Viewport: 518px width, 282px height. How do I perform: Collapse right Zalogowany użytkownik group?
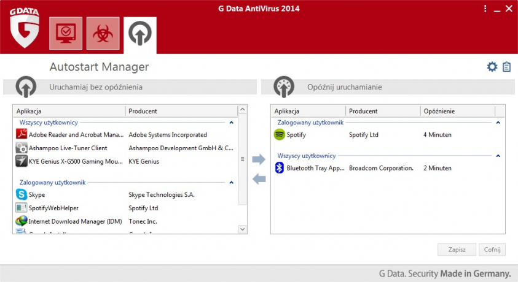coord(498,123)
